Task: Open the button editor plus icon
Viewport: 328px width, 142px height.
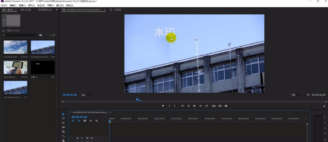Action: point(324,106)
